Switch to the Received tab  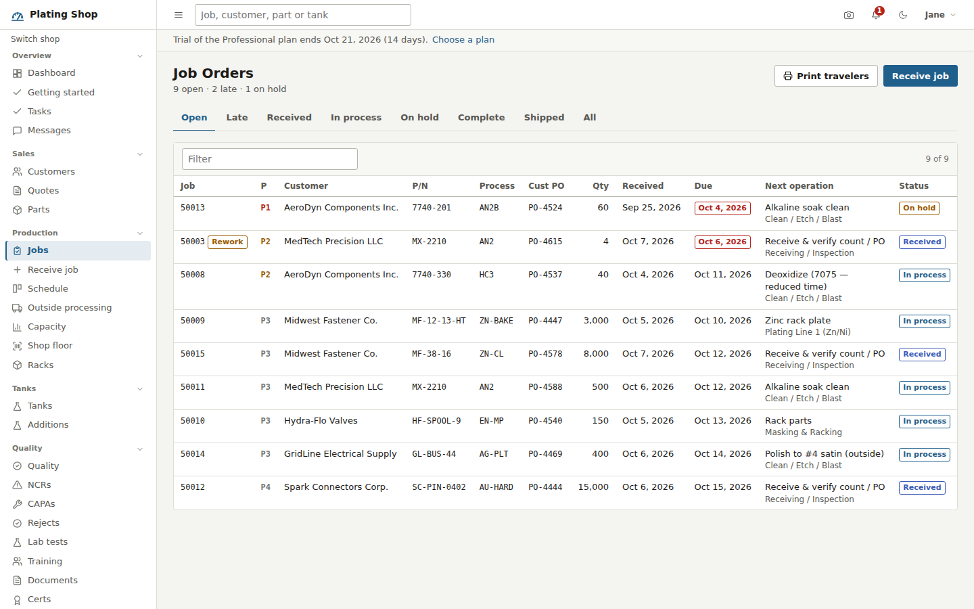click(289, 118)
